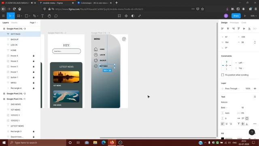Screen dimensions: 259x146
Task: Open the zoom level dropdown
Action: (x=254, y=16)
